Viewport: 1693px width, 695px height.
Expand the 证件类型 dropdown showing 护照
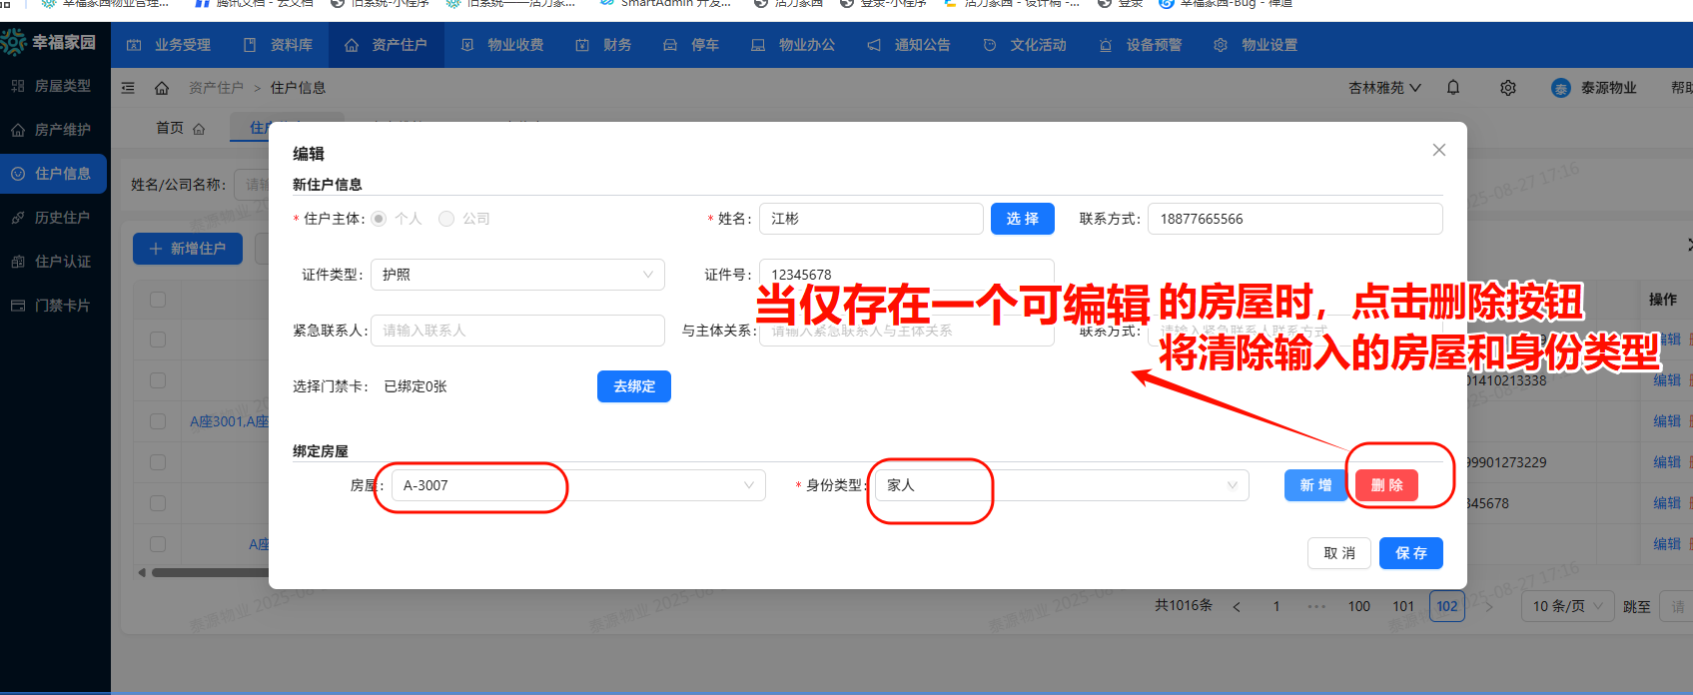pos(517,275)
